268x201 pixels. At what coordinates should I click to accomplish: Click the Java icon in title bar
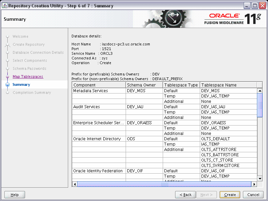(x=4, y=6)
